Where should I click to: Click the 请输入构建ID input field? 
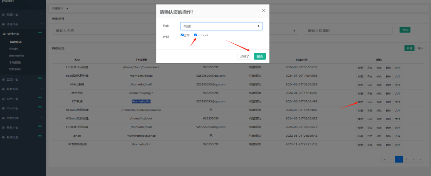(x=349, y=31)
